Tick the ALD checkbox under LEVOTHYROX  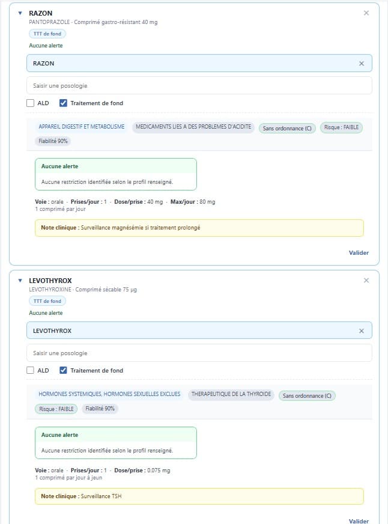[31, 370]
